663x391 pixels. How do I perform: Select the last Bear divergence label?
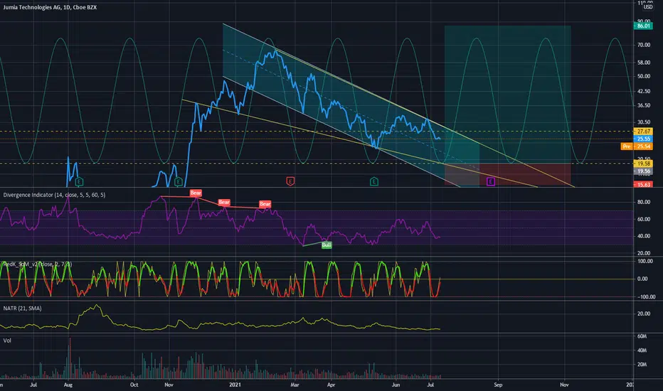tap(265, 204)
